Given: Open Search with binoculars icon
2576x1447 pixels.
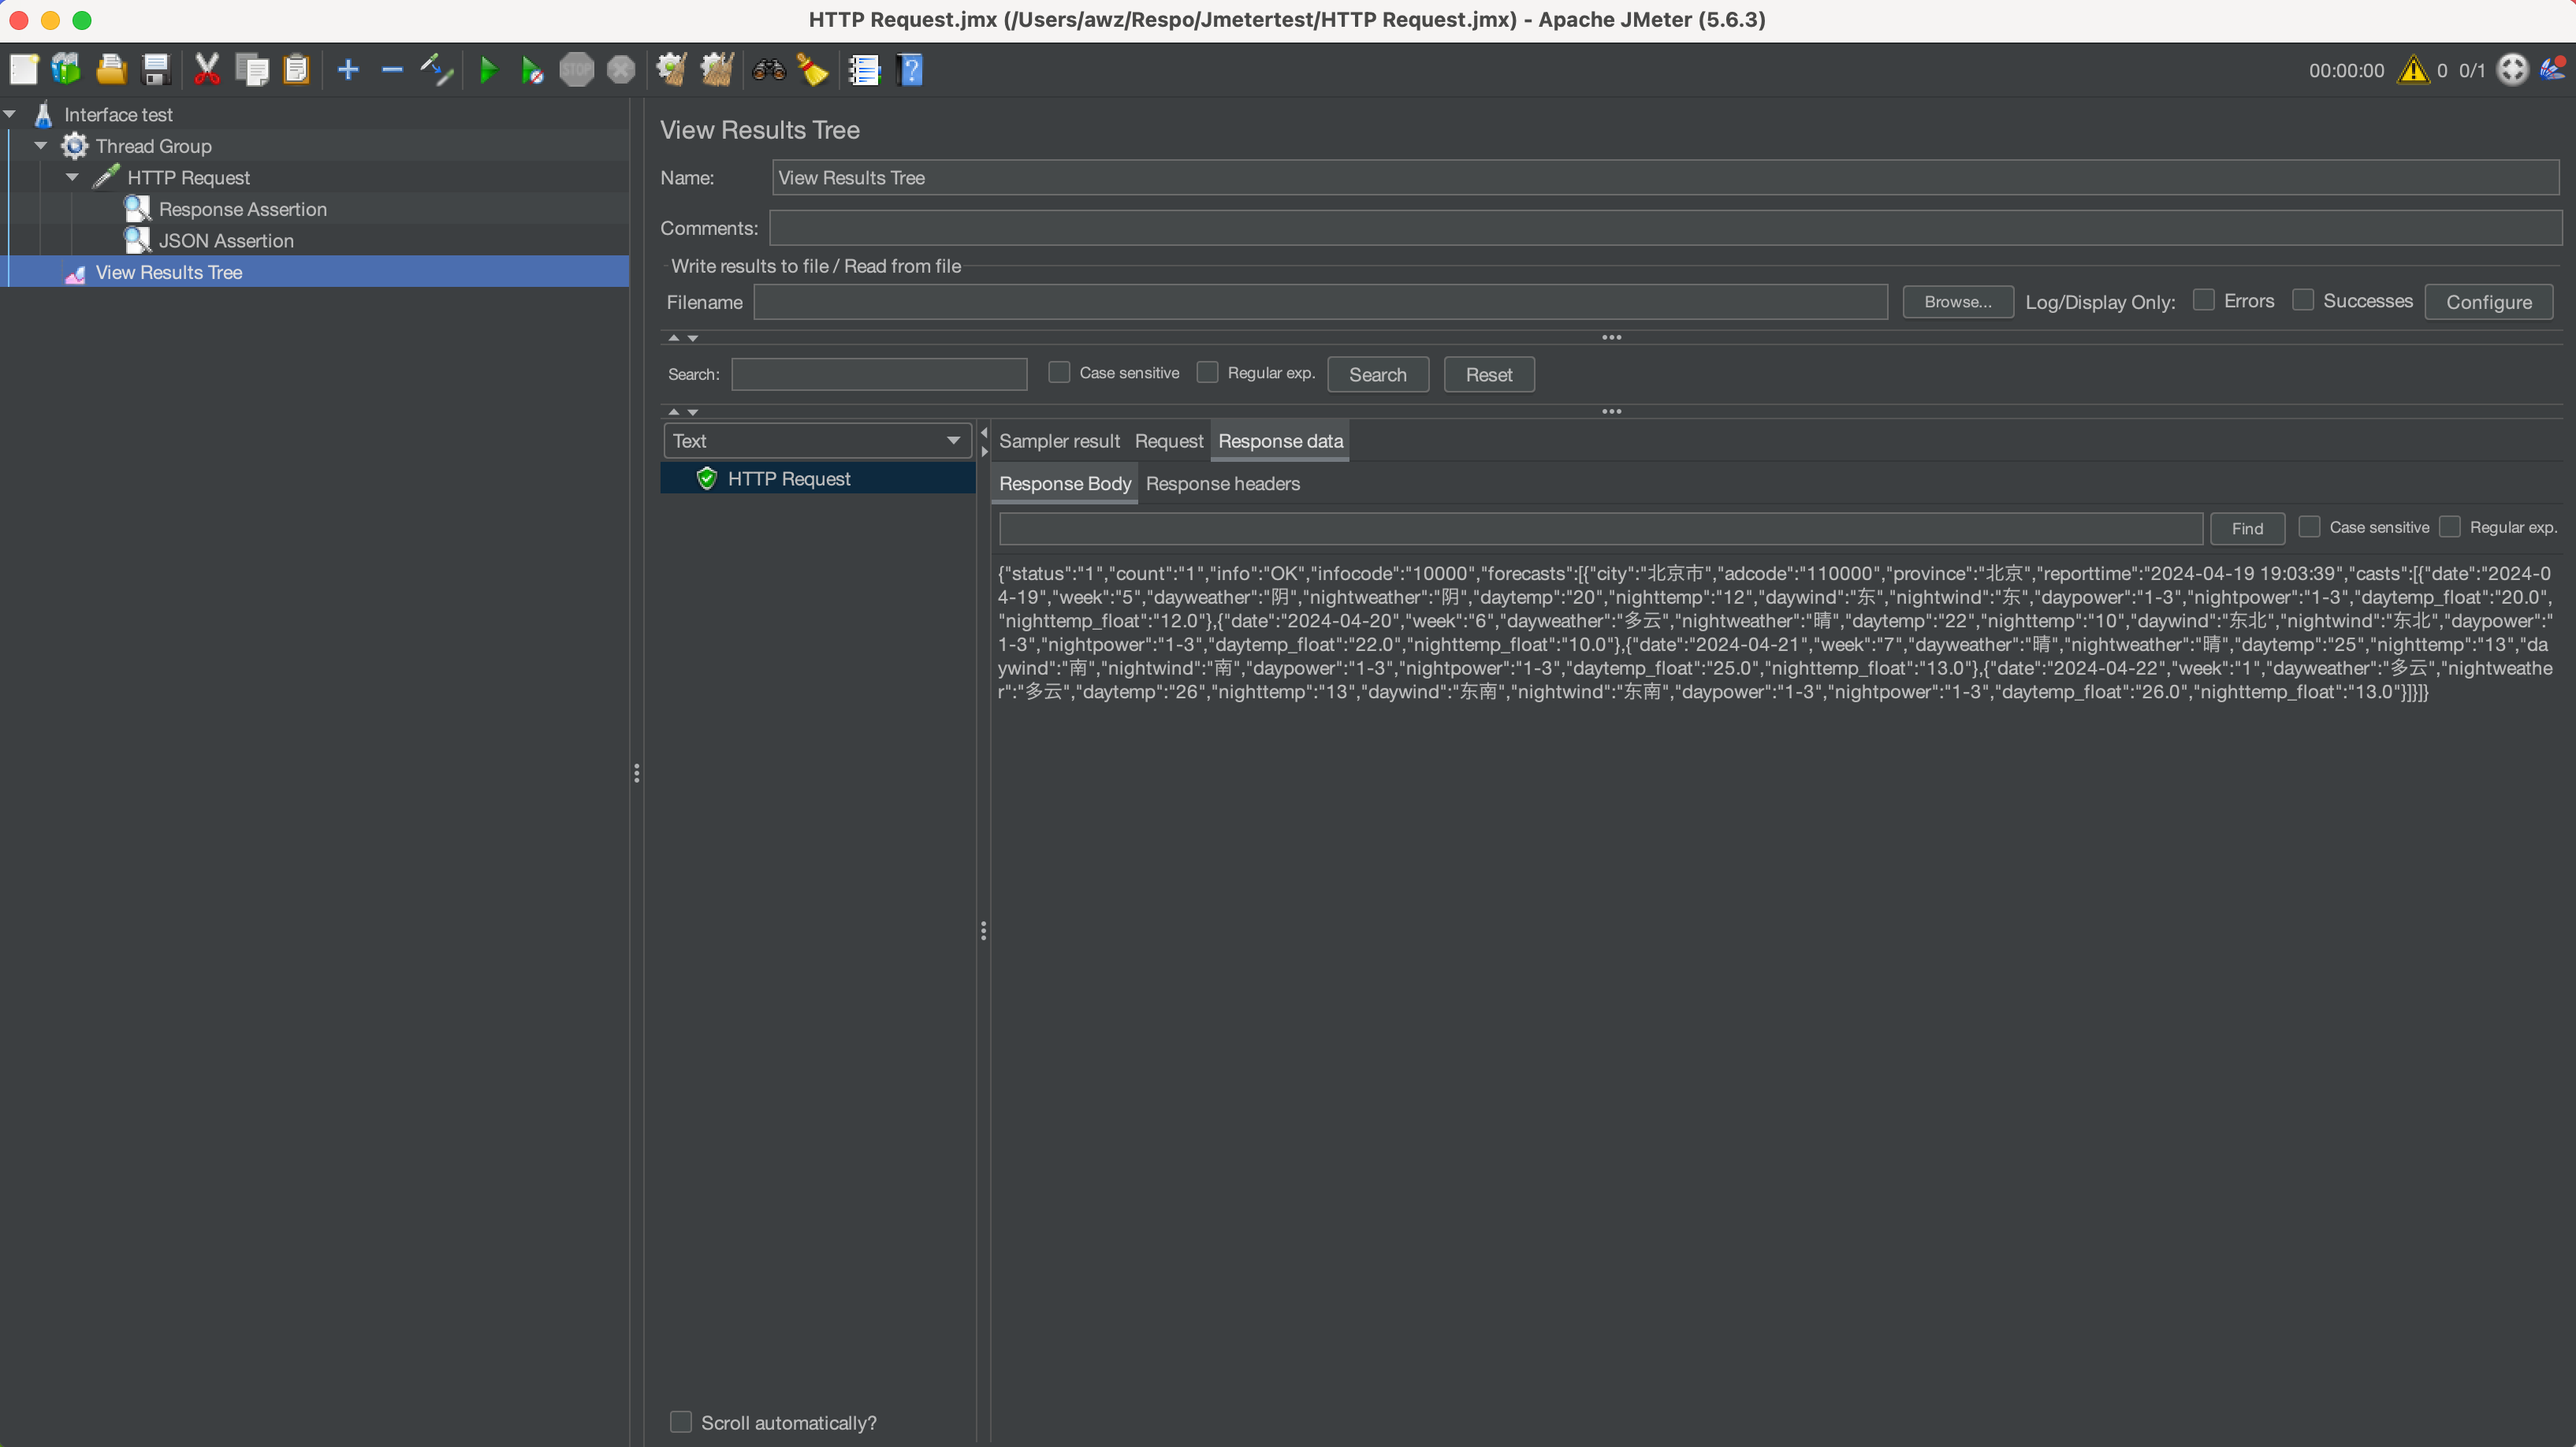Looking at the screenshot, I should click(769, 70).
